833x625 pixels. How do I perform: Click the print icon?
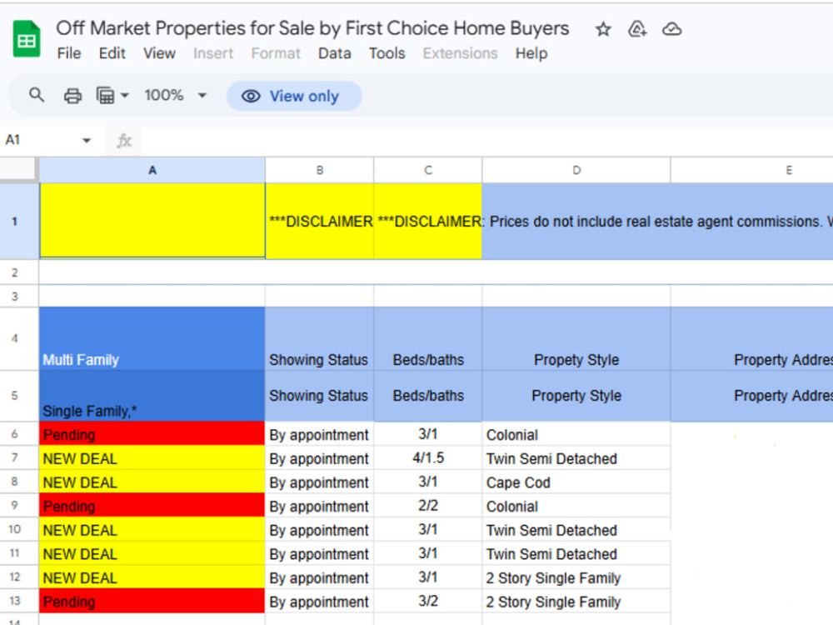coord(72,96)
